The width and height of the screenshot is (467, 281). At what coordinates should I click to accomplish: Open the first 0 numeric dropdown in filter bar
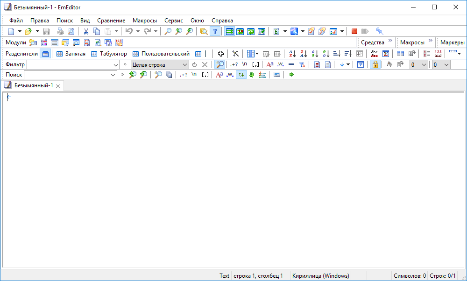pyautogui.click(x=424, y=64)
